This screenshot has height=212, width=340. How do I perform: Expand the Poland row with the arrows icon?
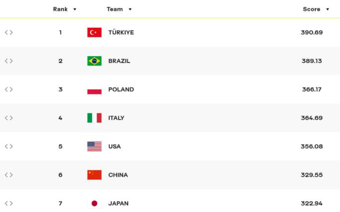point(9,90)
